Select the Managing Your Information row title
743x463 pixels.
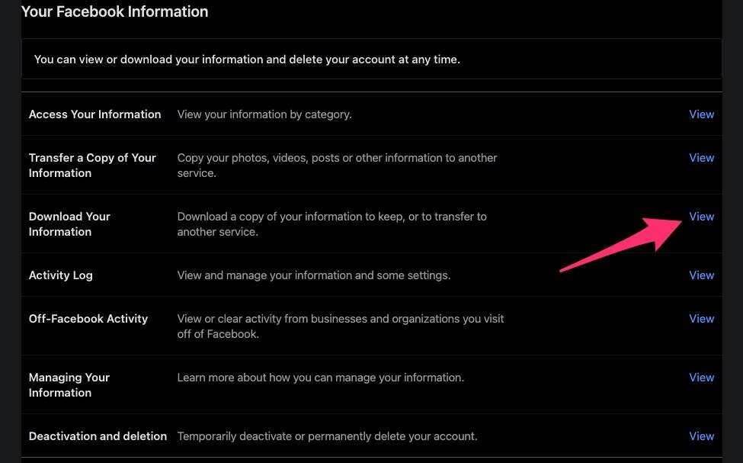click(x=69, y=385)
